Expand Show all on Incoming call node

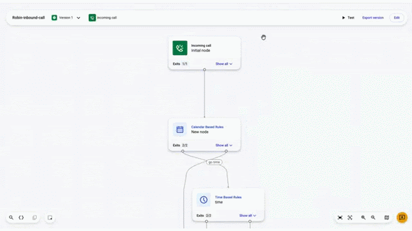pyautogui.click(x=224, y=64)
